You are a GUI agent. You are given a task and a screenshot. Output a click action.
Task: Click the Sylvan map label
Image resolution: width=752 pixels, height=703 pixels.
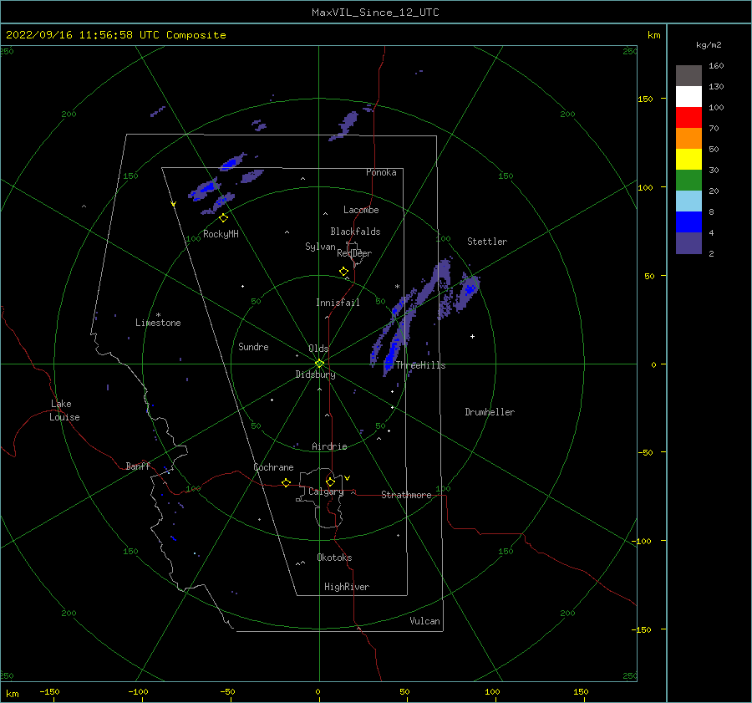[x=320, y=247]
